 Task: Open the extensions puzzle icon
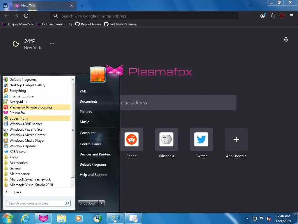(x=272, y=16)
